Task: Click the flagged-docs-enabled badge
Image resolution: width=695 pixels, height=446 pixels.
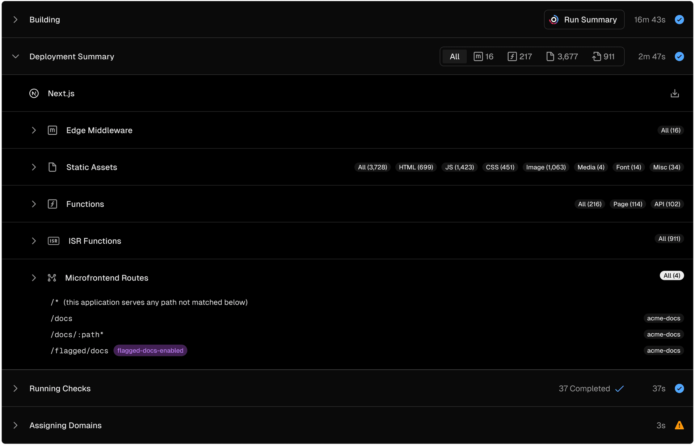Action: (x=150, y=350)
